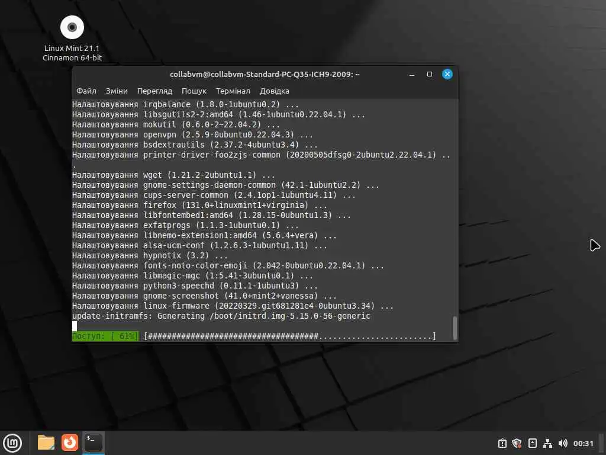Close the terminal window

click(x=447, y=74)
